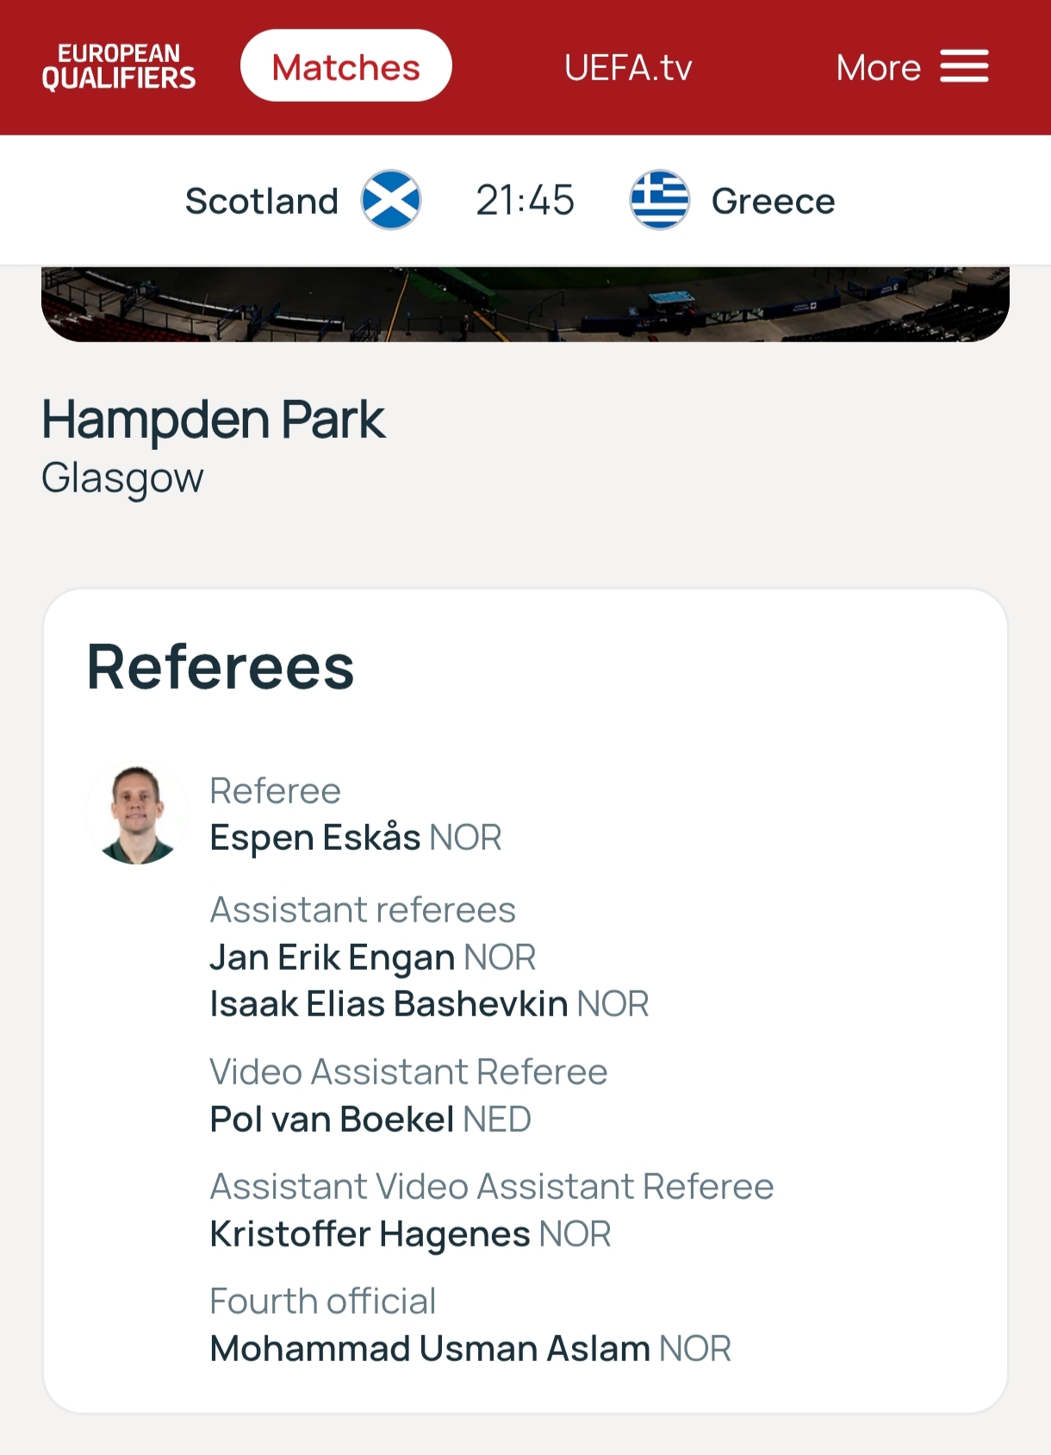
Task: Click VAR official Pol van Boekel
Action: pos(332,1120)
